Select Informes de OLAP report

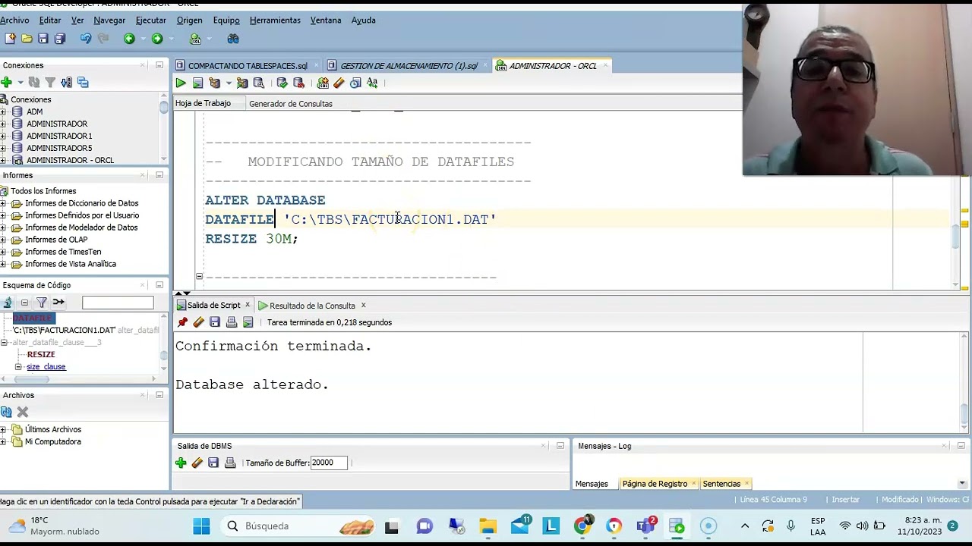pos(56,240)
